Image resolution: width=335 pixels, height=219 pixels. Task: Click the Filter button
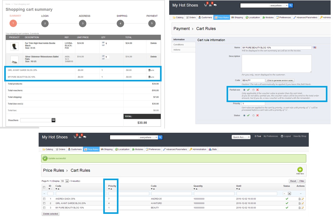[302, 181]
